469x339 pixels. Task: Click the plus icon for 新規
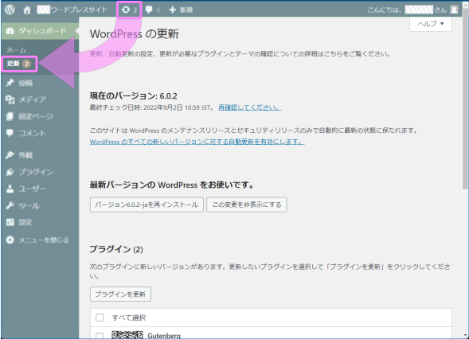pos(172,10)
